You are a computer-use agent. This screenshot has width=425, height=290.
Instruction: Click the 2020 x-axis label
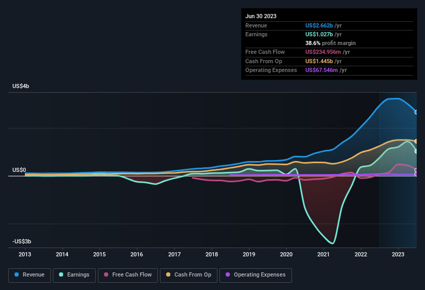point(286,254)
